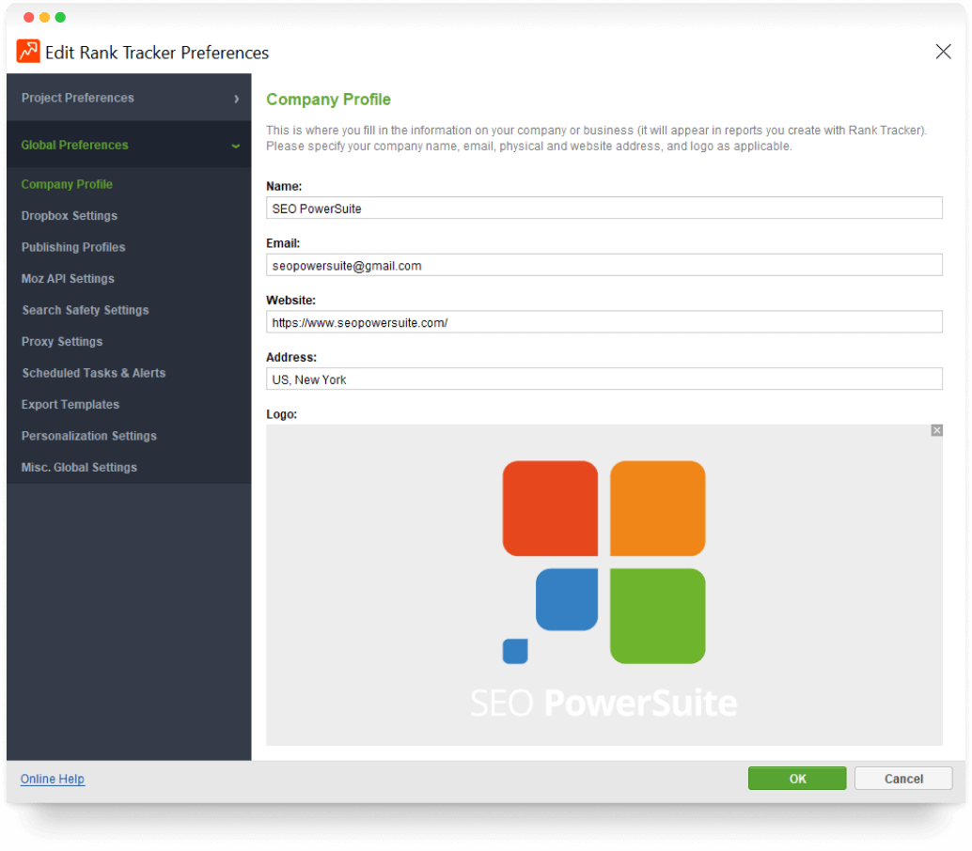Select Export Templates

click(x=71, y=405)
